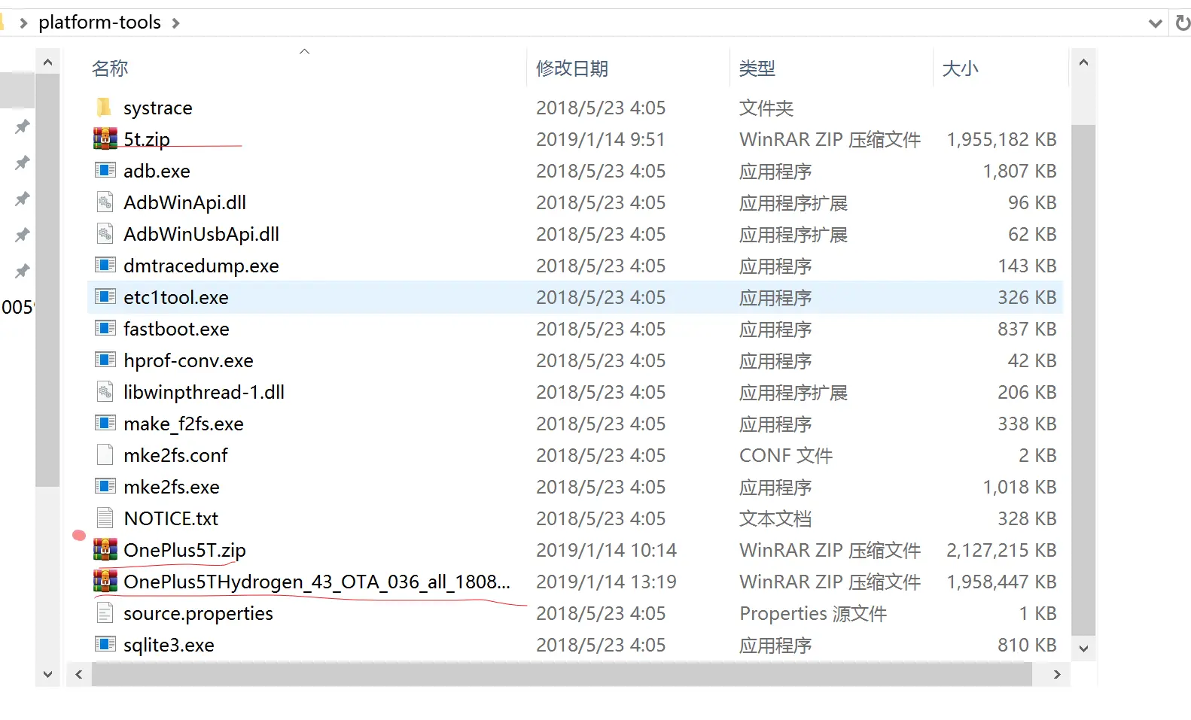The image size is (1191, 720).
Task: Select the 5t.zip WinRAR archive icon
Action: point(105,139)
